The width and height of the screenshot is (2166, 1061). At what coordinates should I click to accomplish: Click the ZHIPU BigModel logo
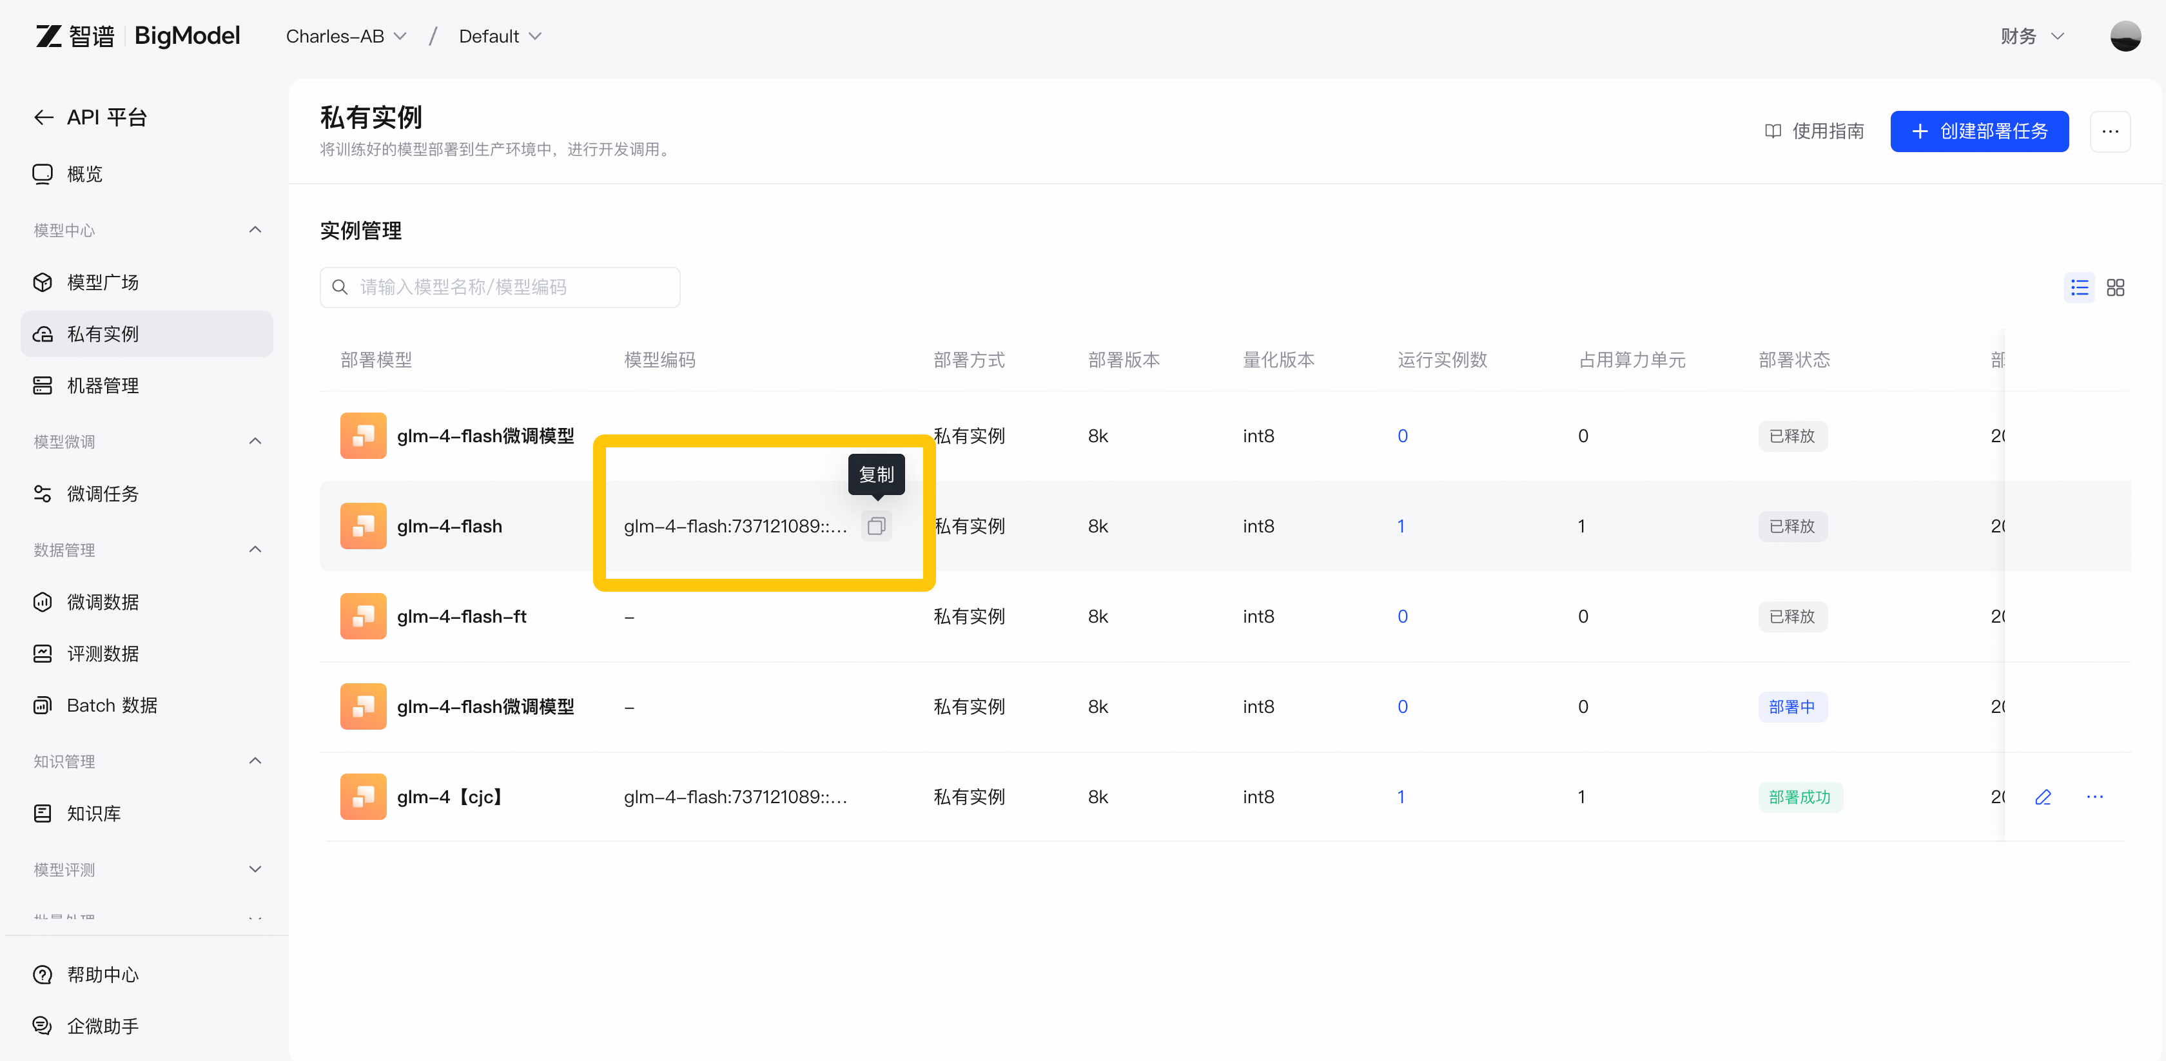[137, 36]
